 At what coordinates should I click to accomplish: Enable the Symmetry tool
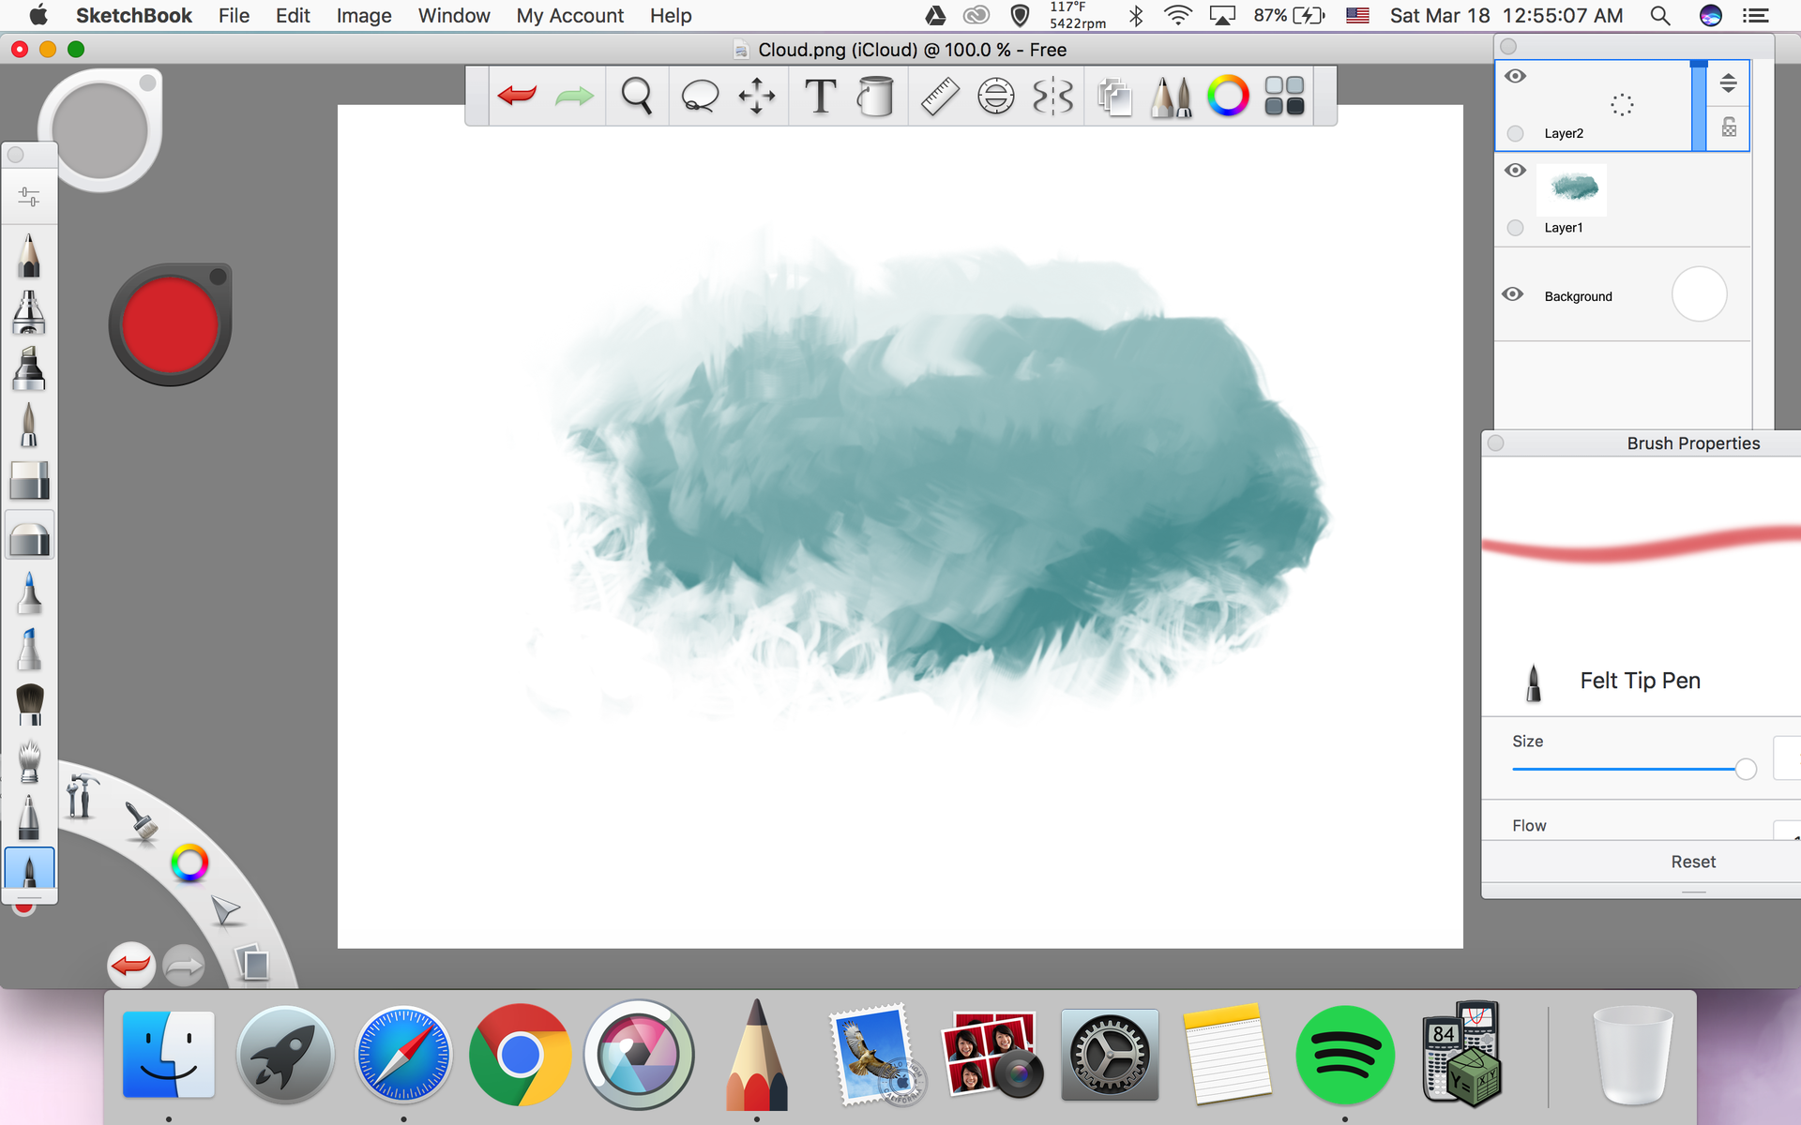pyautogui.click(x=1053, y=96)
